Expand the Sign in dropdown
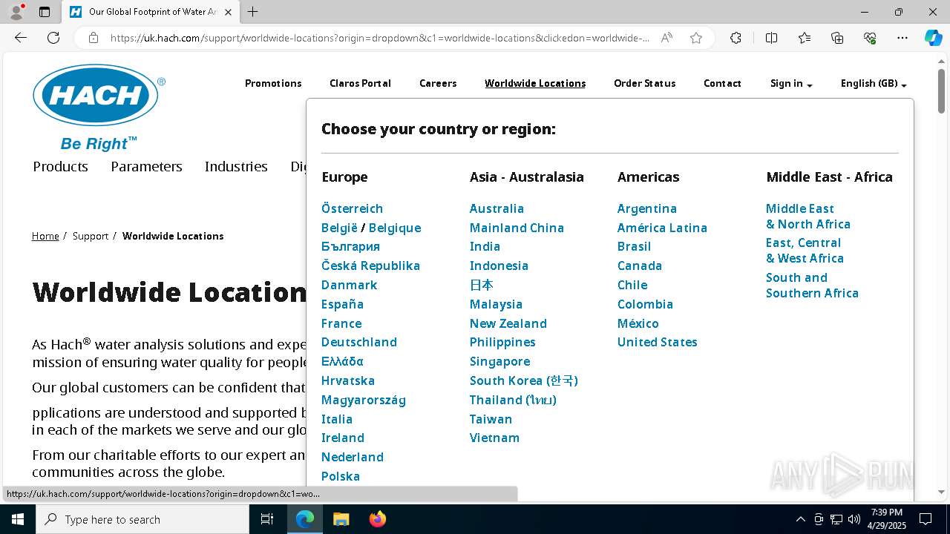Image resolution: width=950 pixels, height=534 pixels. click(x=791, y=84)
